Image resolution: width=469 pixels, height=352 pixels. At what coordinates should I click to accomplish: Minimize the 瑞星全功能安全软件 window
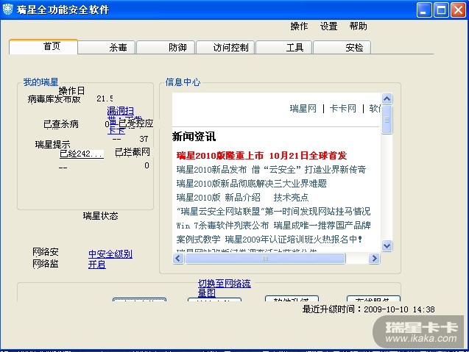[x=424, y=10]
